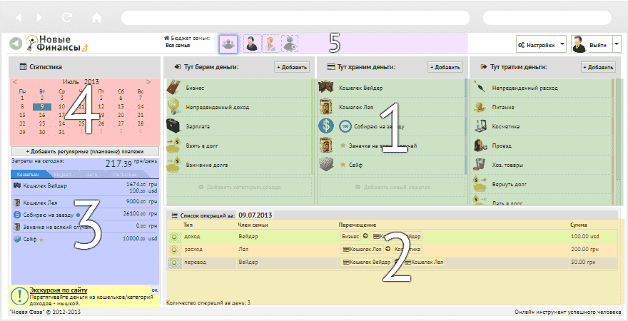Image resolution: width=628 pixels, height=321 pixels.
Task: Click Добавить in the income panel
Action: point(293,67)
